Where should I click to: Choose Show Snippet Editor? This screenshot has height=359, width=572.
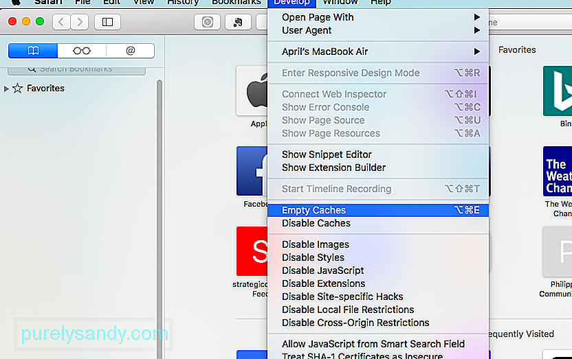[378, 154]
